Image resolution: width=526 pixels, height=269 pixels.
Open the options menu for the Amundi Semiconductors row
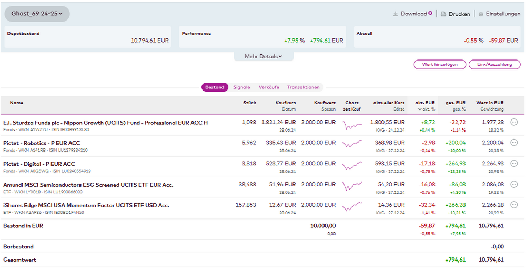pyautogui.click(x=514, y=185)
